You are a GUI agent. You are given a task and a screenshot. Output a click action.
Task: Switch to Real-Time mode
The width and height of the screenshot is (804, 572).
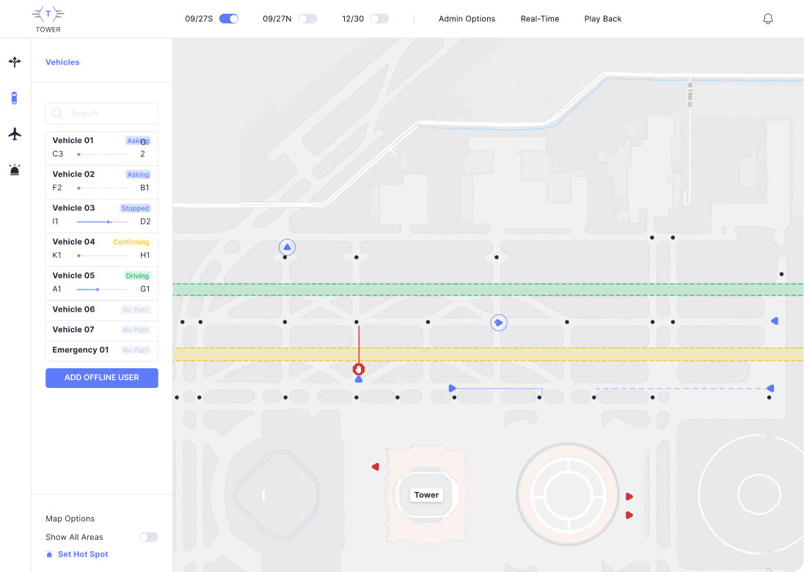coord(539,19)
